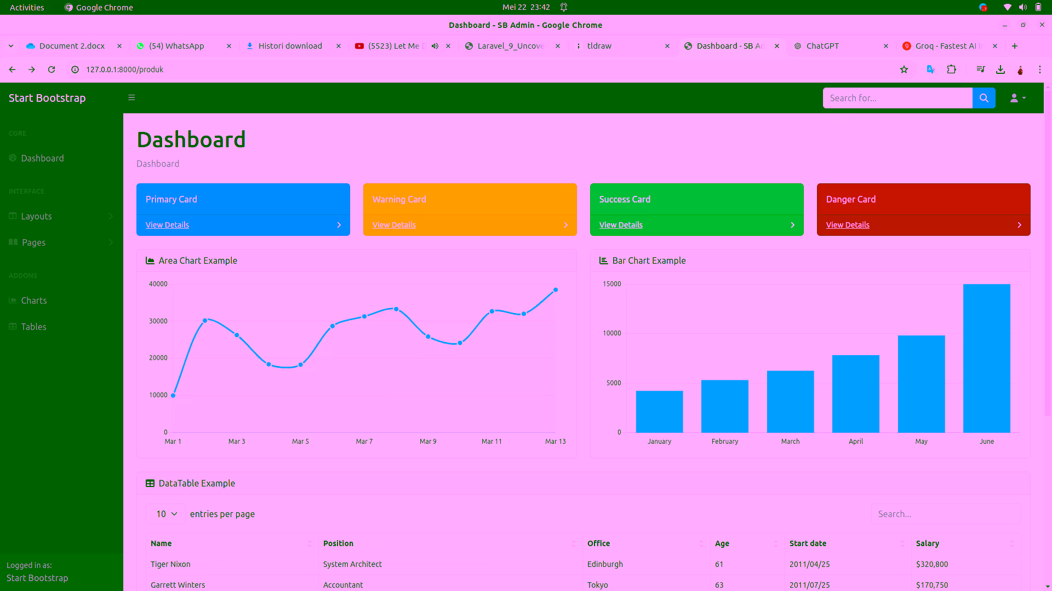The height and width of the screenshot is (591, 1052).
Task: Sort the table by Salary column
Action: [928, 543]
